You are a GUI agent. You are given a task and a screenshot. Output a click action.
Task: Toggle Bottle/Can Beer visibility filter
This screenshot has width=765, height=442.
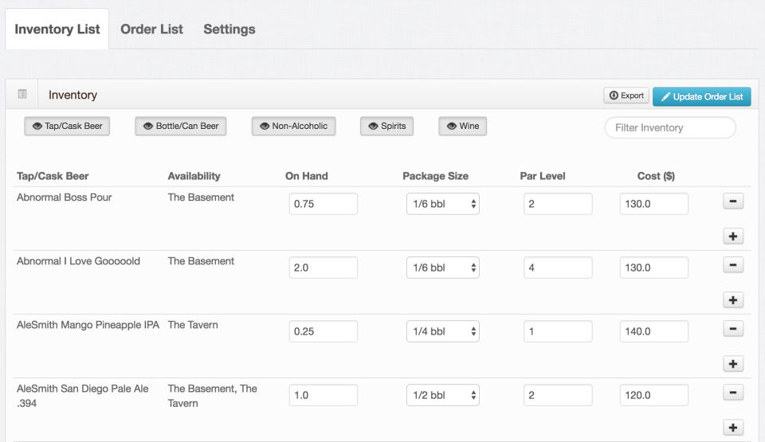[180, 126]
